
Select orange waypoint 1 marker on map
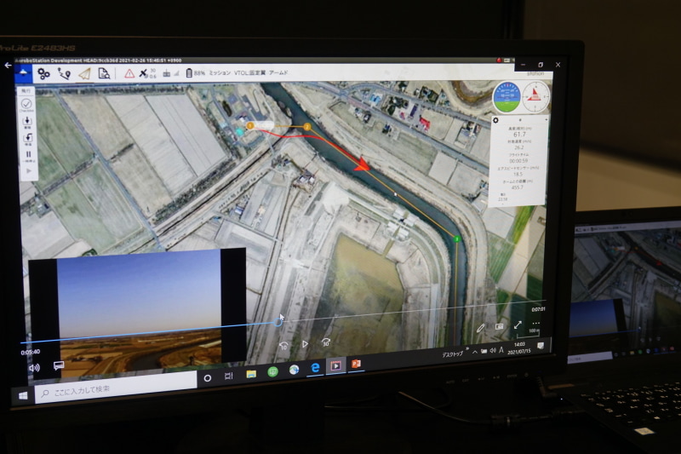[249, 126]
